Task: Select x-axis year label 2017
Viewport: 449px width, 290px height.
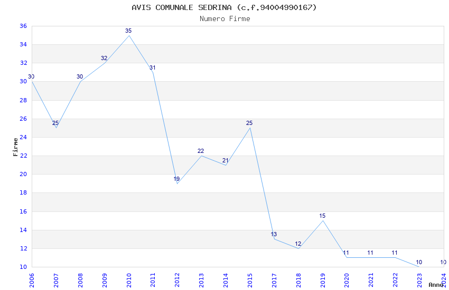Action: click(274, 280)
